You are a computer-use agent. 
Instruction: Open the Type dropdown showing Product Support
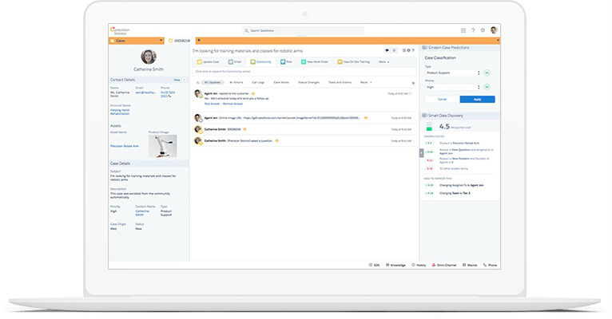[452, 73]
